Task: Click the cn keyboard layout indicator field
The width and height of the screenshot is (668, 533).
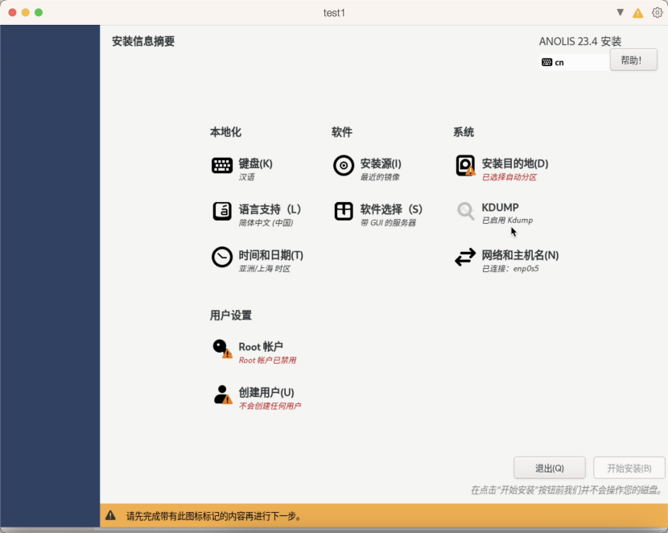Action: point(575,62)
